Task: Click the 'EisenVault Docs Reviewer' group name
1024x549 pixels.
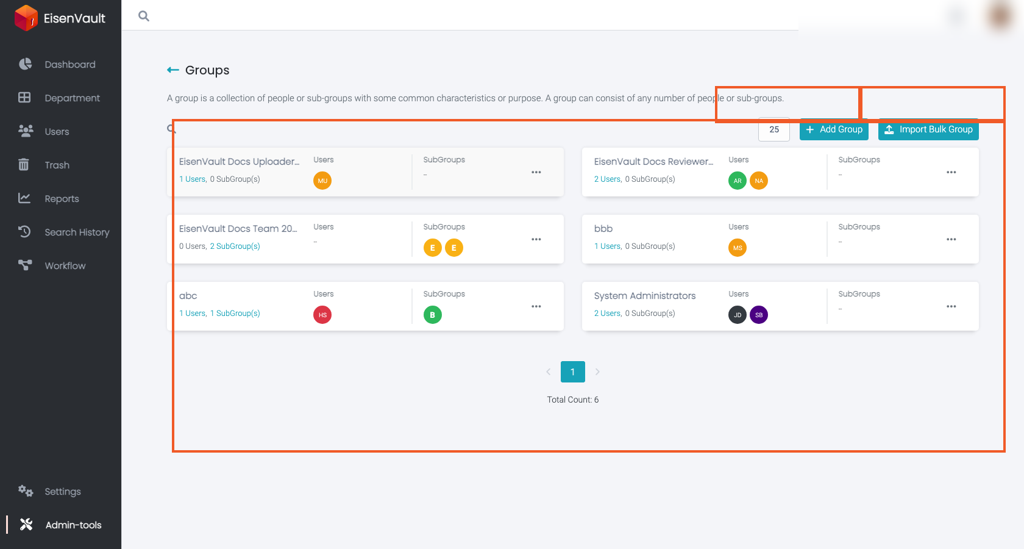Action: point(653,162)
